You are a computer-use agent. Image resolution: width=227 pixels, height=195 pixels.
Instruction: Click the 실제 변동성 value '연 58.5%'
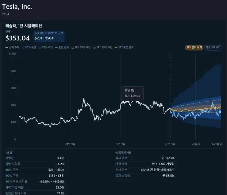click(x=168, y=176)
